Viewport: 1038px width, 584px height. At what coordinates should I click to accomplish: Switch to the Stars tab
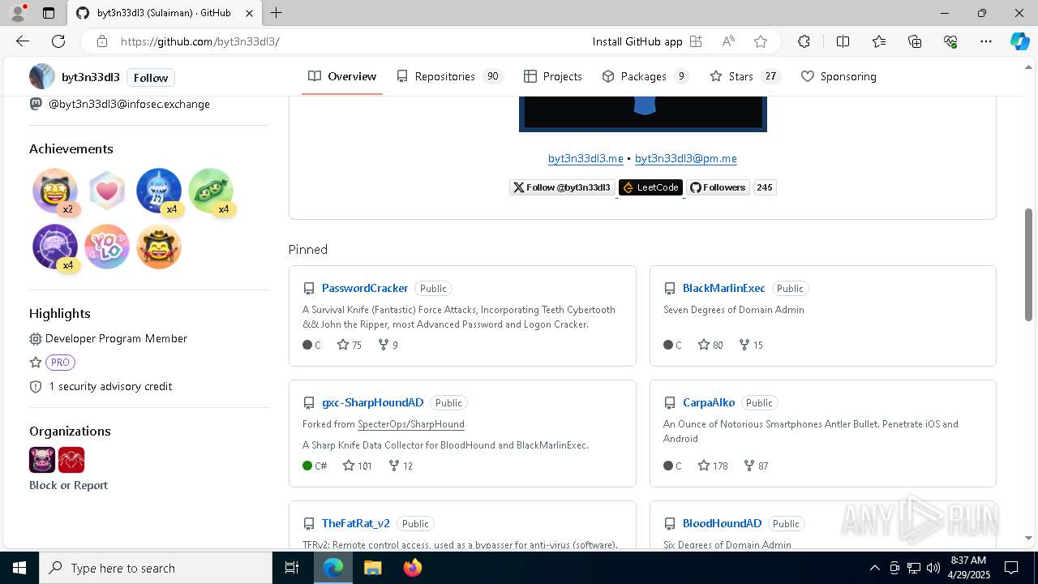pos(744,76)
